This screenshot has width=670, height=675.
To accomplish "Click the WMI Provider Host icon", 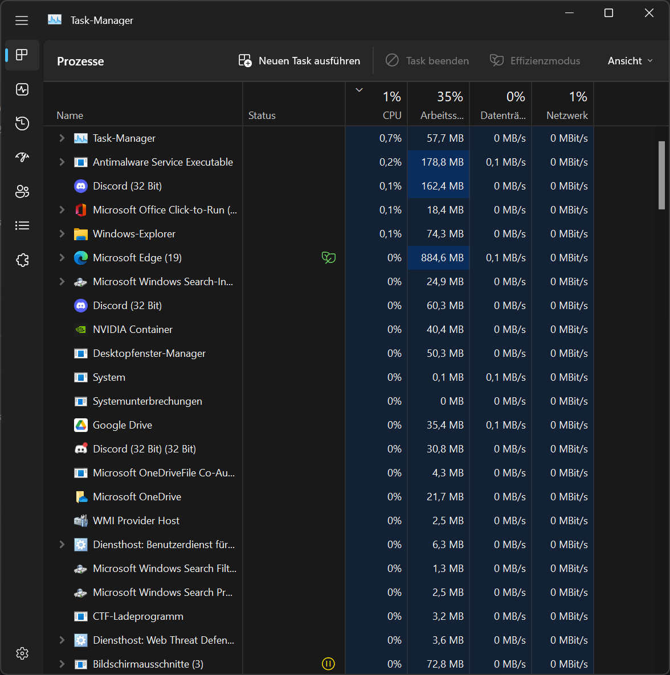I will point(80,520).
